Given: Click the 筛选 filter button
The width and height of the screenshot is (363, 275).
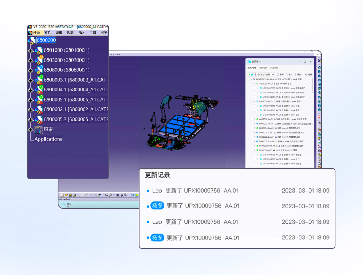Looking at the screenshot, I should tap(298, 75).
